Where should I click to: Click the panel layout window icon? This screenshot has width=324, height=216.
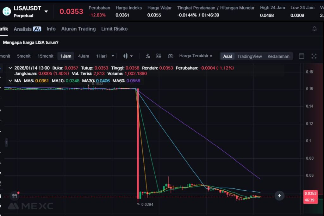pyautogui.click(x=302, y=56)
